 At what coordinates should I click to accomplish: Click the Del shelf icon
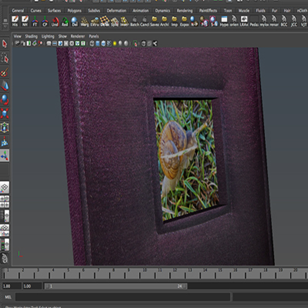coord(75,21)
